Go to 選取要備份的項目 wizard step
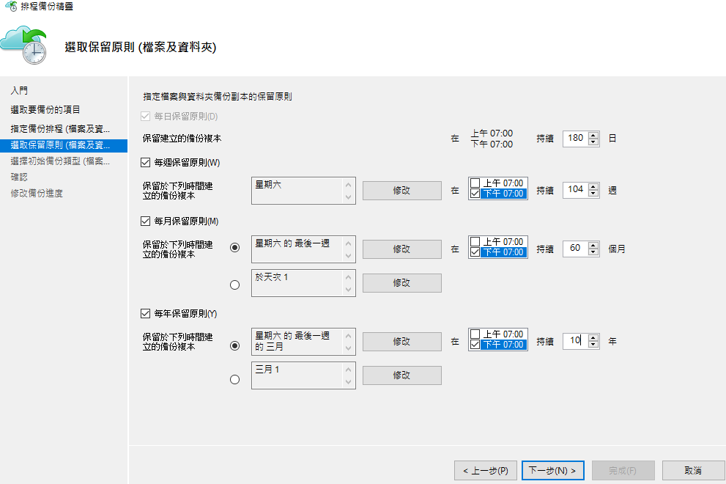The width and height of the screenshot is (726, 484). (45, 110)
